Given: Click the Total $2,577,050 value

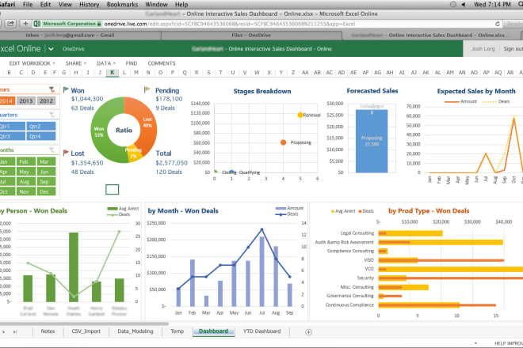Looking at the screenshot, I should click(171, 163).
